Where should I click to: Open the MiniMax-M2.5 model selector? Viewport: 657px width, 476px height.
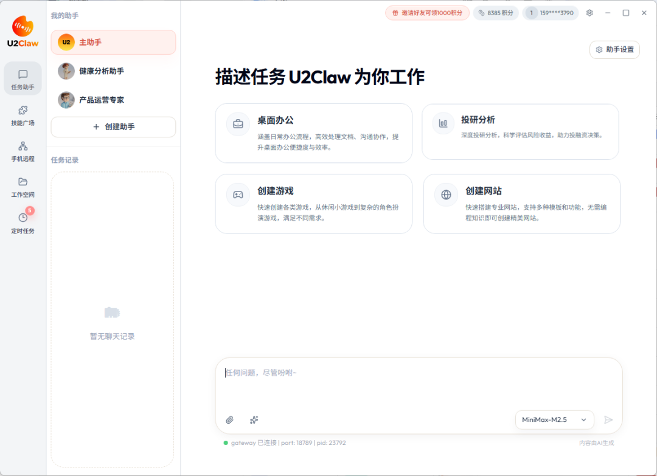tap(554, 419)
